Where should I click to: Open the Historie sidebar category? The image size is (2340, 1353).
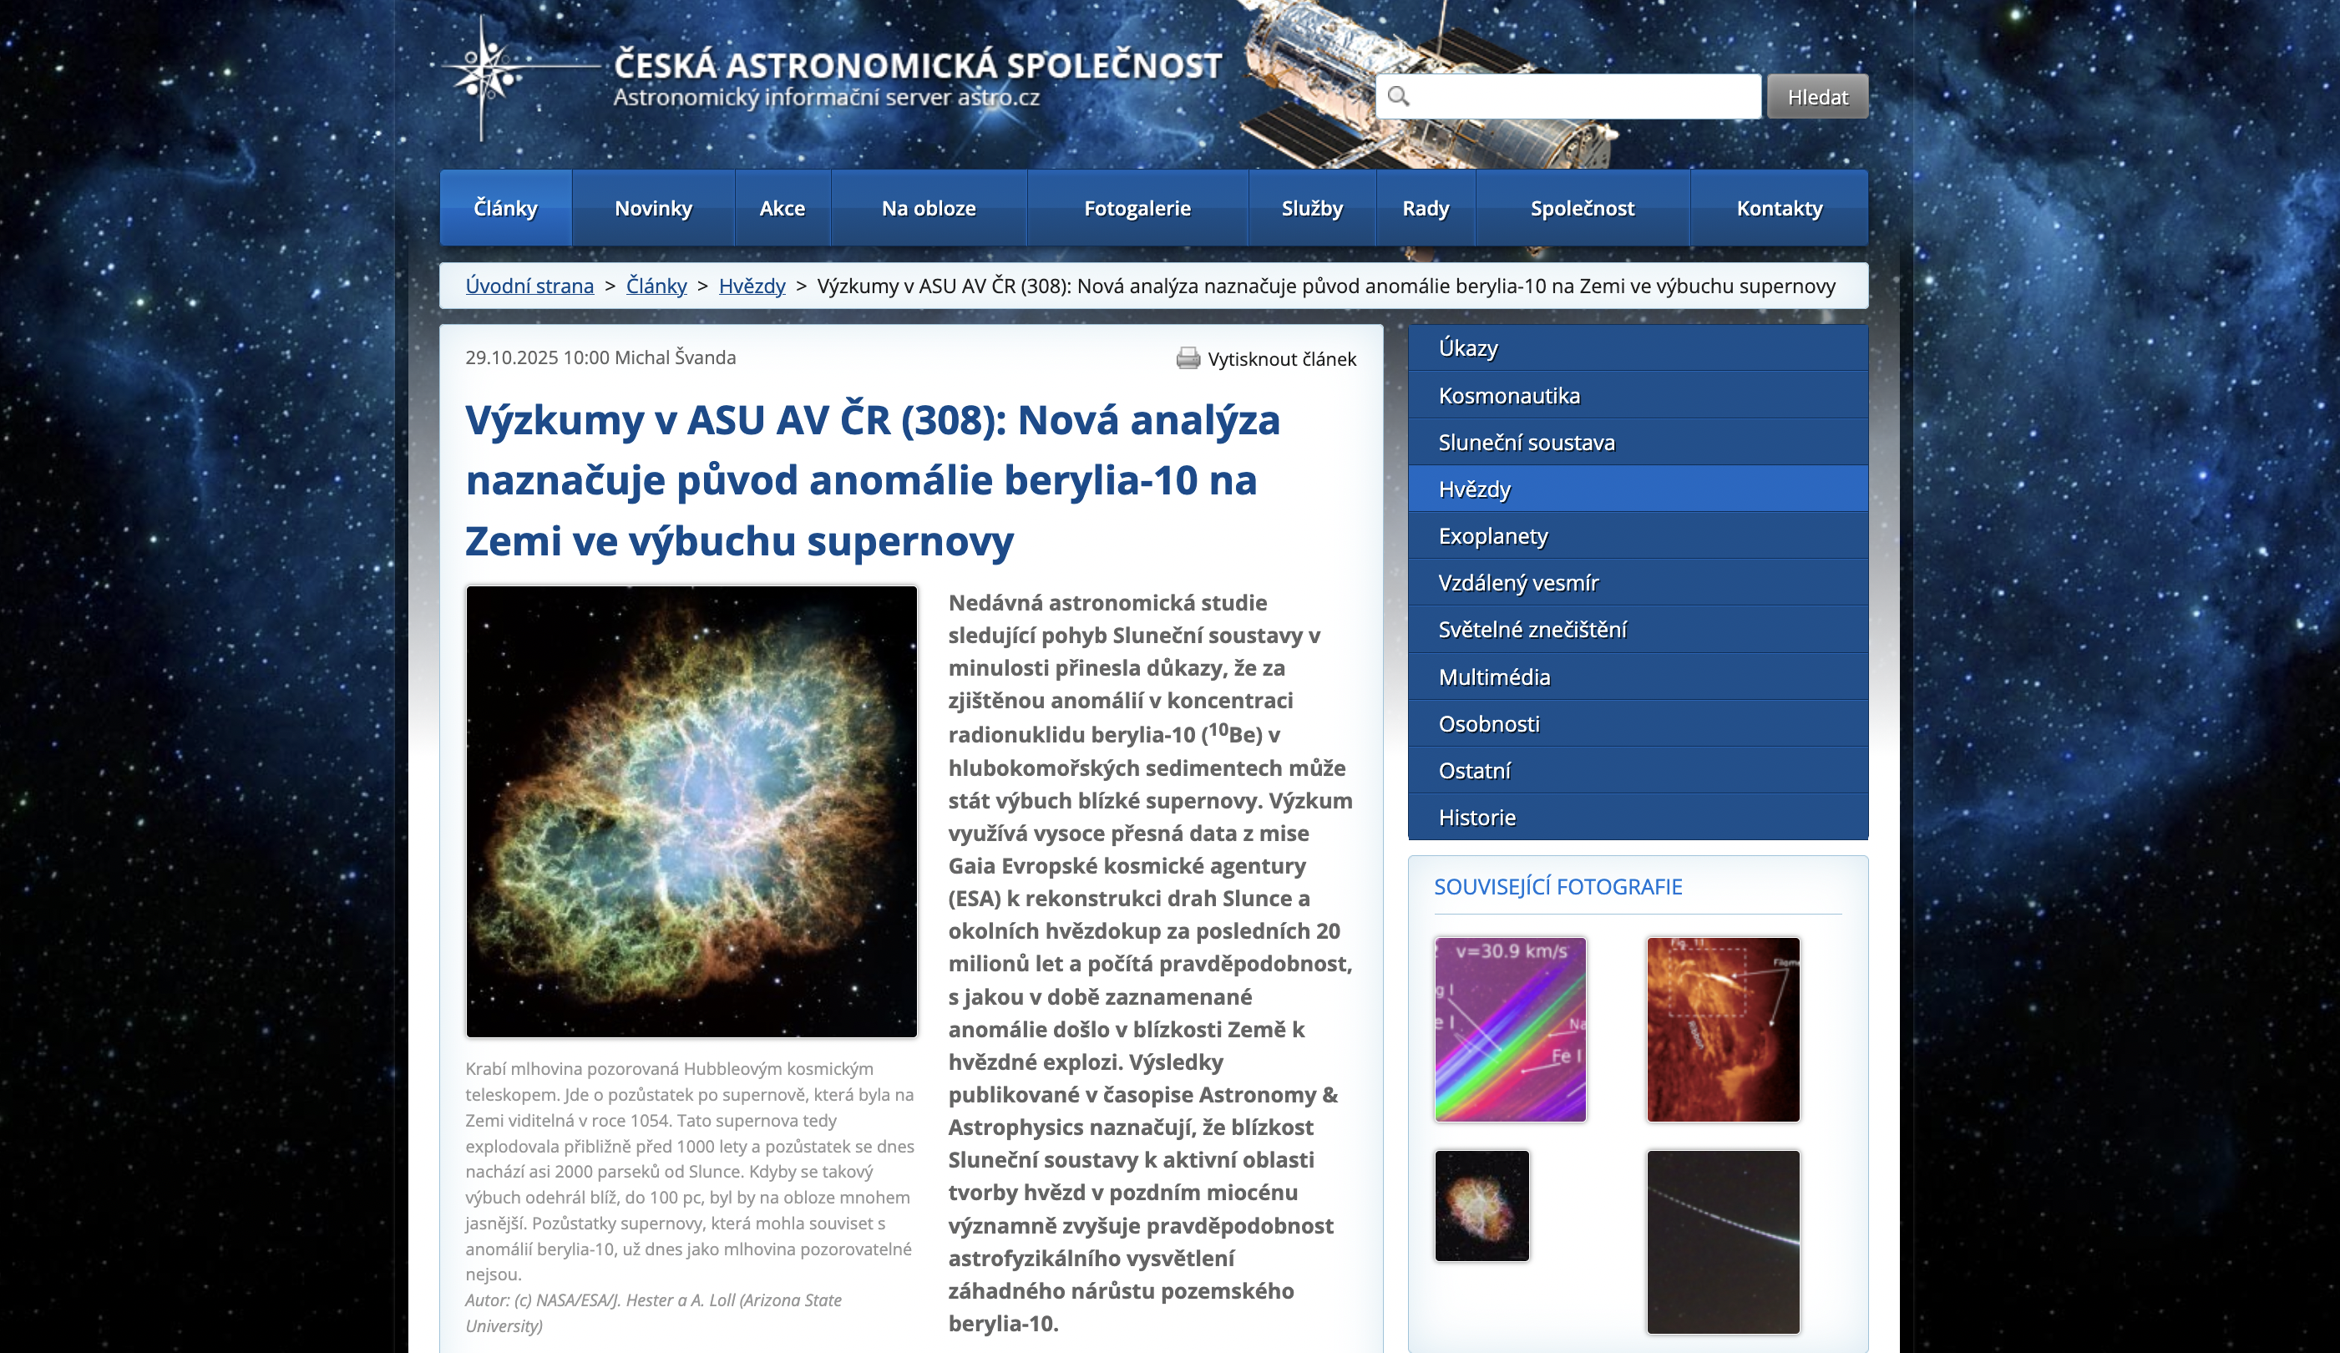[x=1476, y=817]
